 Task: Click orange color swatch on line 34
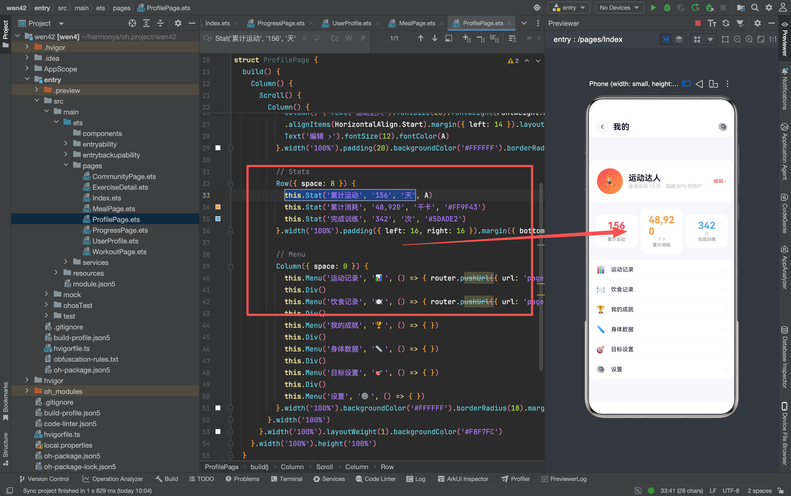(218, 207)
